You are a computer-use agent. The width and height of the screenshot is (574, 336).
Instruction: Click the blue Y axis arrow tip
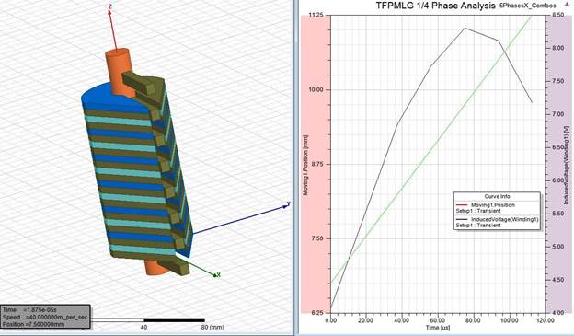pos(286,207)
